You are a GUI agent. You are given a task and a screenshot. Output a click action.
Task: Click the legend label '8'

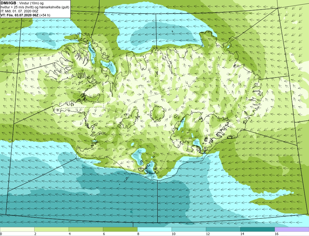tap(138, 234)
